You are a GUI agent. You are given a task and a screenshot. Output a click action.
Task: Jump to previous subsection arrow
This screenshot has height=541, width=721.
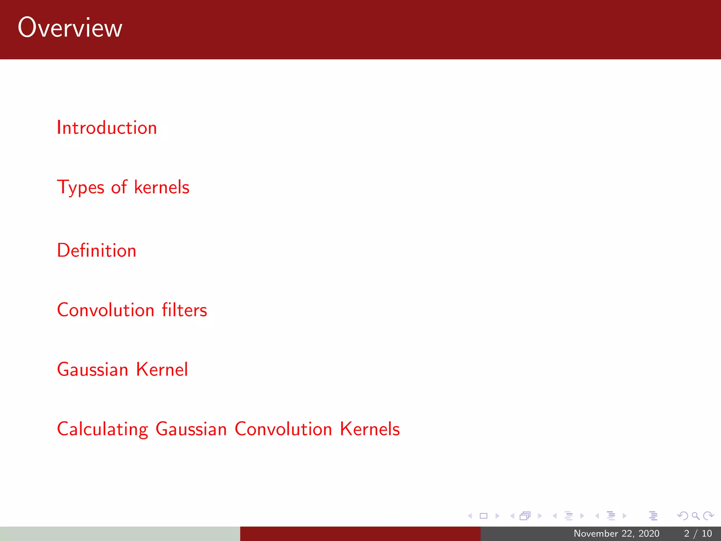555,516
